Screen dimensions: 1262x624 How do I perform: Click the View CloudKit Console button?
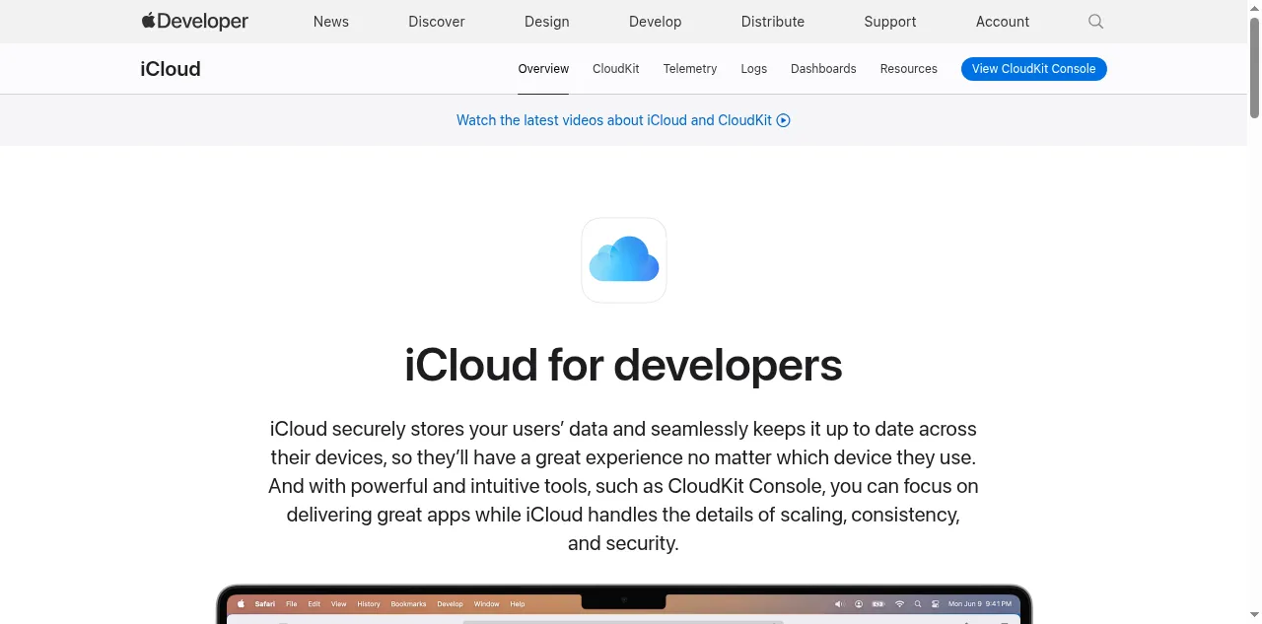[x=1034, y=69]
